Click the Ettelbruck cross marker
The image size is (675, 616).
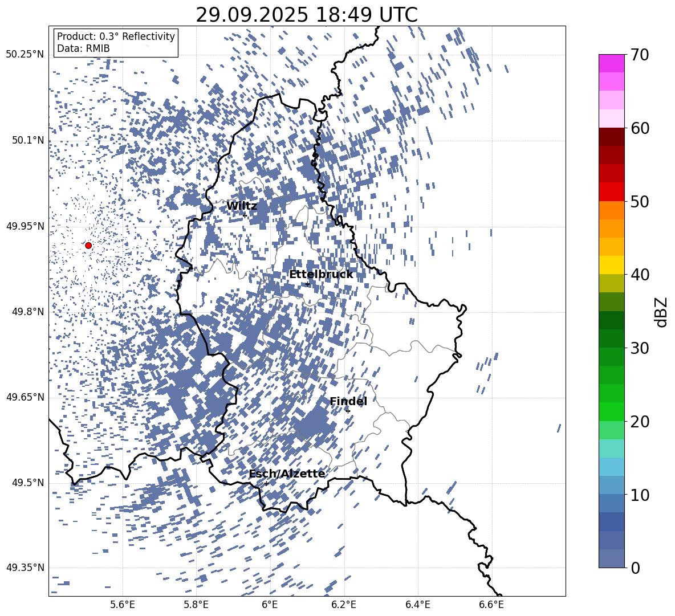coord(307,284)
